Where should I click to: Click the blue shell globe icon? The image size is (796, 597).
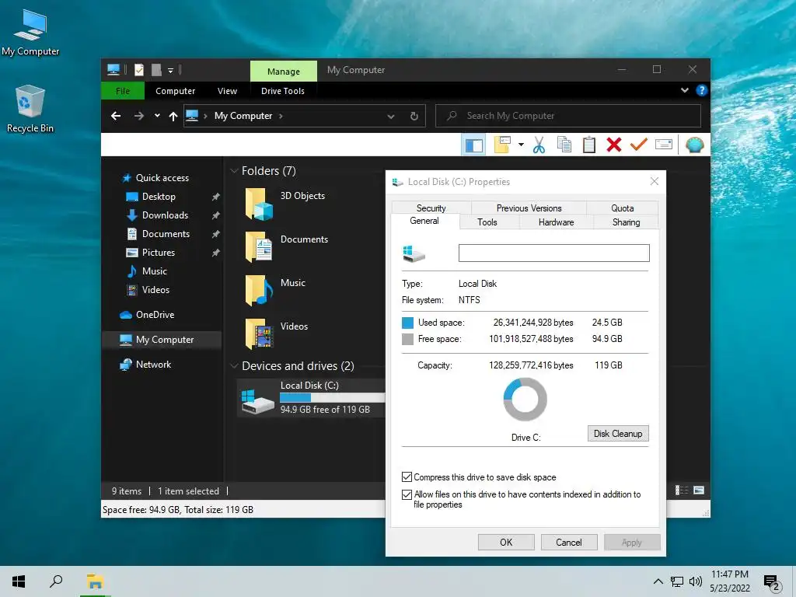point(694,145)
